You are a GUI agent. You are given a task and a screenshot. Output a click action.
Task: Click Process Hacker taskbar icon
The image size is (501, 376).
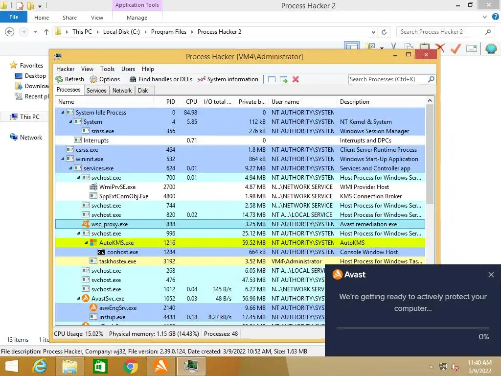tap(191, 366)
